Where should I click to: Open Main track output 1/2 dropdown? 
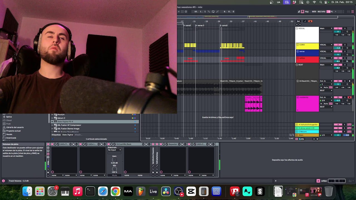click(326, 135)
